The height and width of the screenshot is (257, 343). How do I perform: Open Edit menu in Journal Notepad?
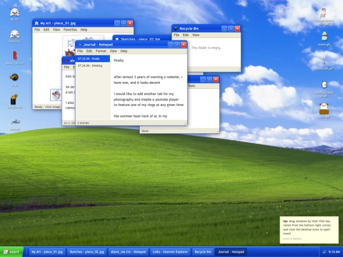click(x=89, y=51)
